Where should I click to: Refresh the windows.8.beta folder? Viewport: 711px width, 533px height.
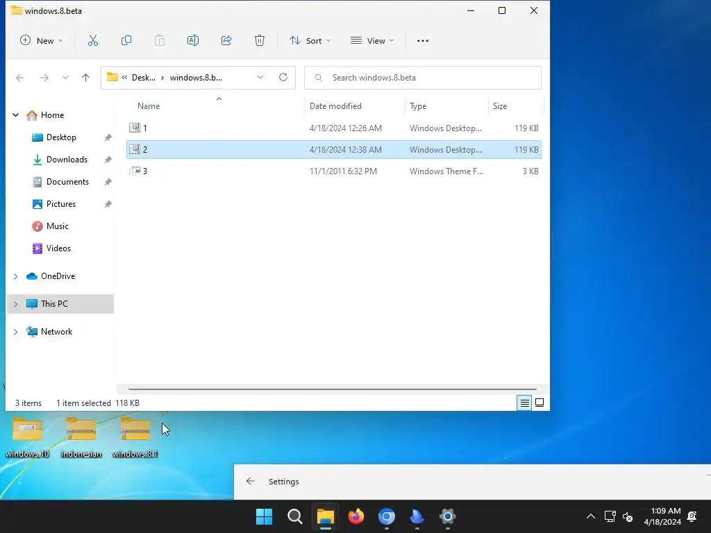(x=283, y=78)
